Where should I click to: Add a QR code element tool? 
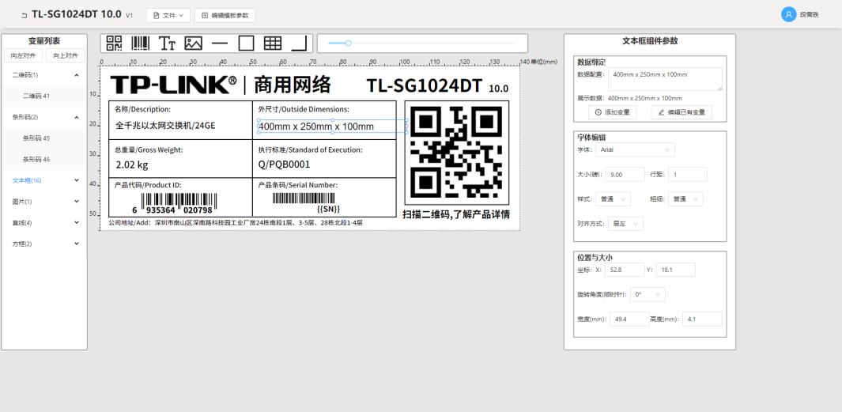114,43
